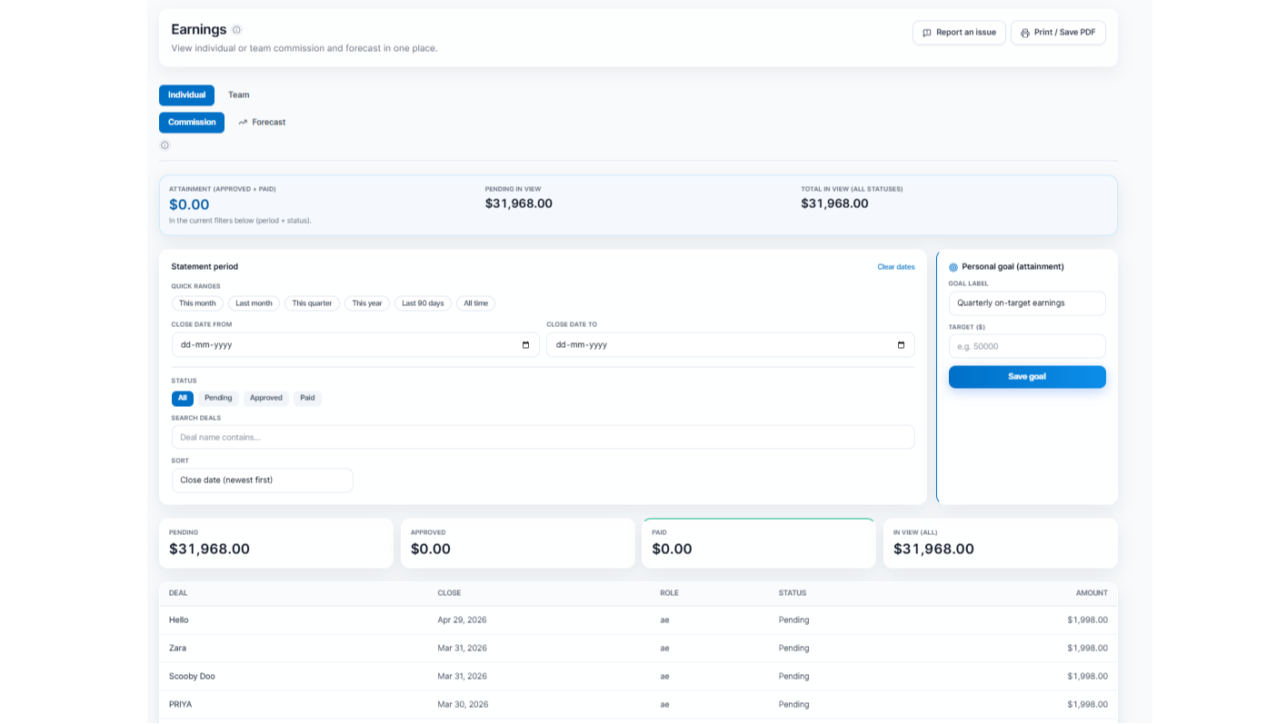The height and width of the screenshot is (724, 1287).
Task: Click the PRIYA deal row
Action: tap(638, 705)
